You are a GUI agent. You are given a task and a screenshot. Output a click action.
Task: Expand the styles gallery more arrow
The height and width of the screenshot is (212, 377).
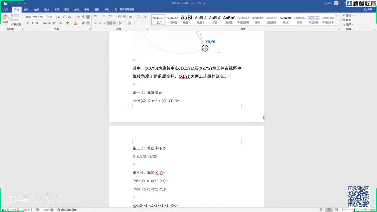click(x=337, y=23)
